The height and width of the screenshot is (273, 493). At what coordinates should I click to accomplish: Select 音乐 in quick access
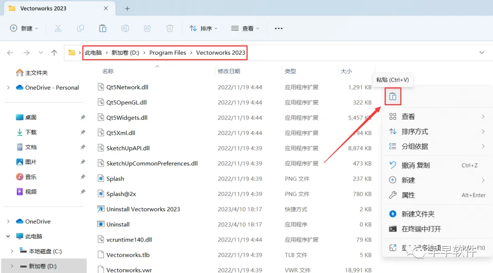pos(26,177)
